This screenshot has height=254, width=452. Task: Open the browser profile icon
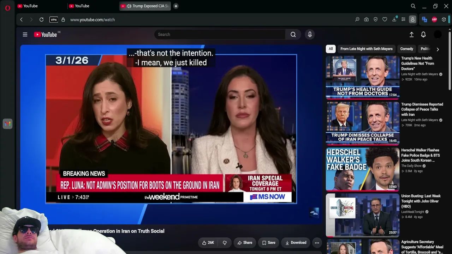click(x=412, y=20)
